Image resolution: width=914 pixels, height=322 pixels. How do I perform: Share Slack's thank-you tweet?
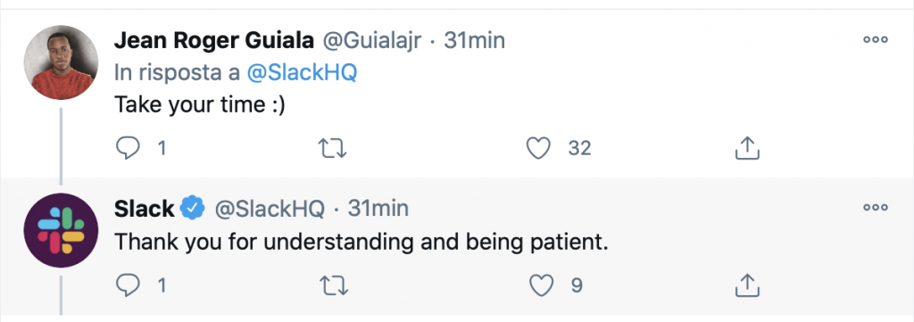coord(747,285)
